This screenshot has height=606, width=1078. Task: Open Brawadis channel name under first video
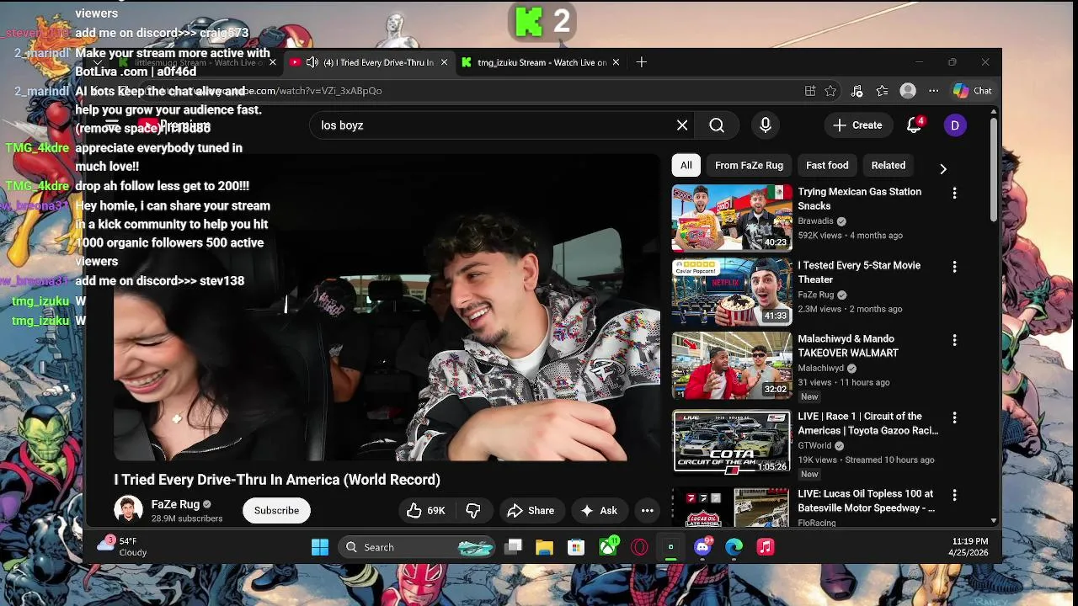coord(815,221)
